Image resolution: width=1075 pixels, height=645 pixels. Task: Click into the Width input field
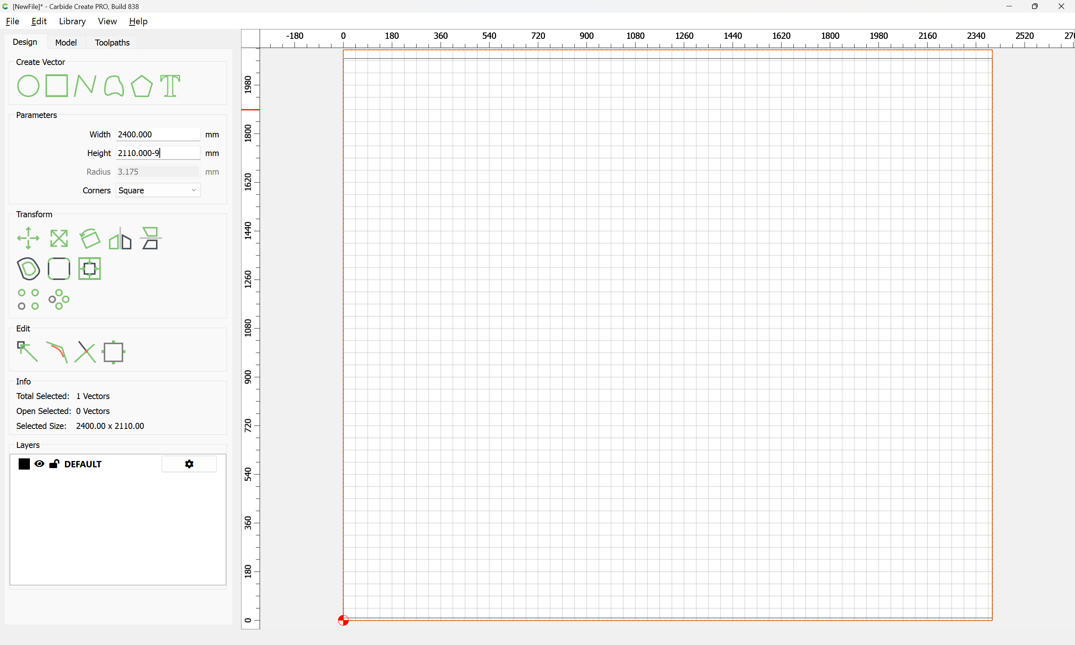coord(158,134)
